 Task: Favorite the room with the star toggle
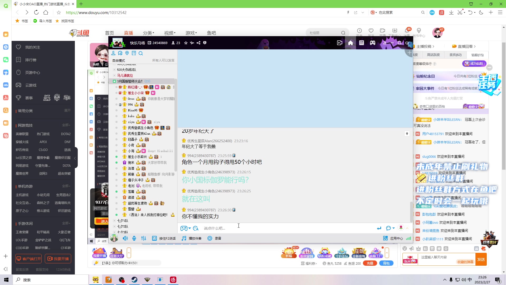(186, 43)
